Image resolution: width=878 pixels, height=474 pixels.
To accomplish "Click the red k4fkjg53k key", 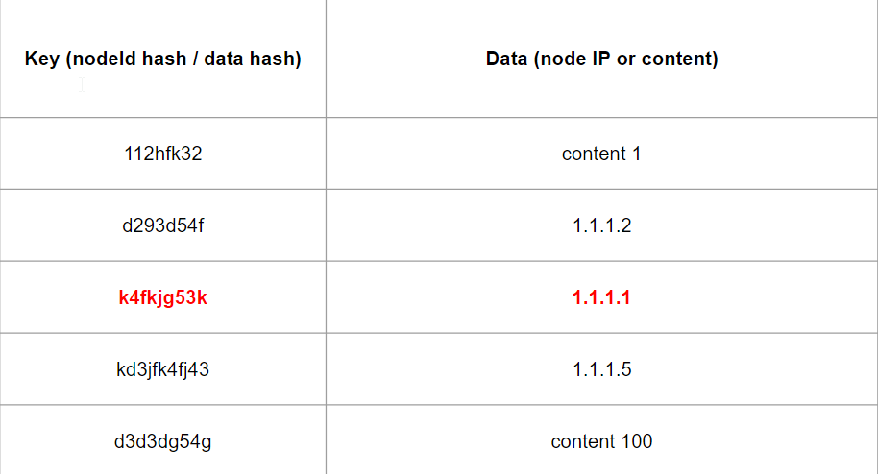I will [163, 297].
